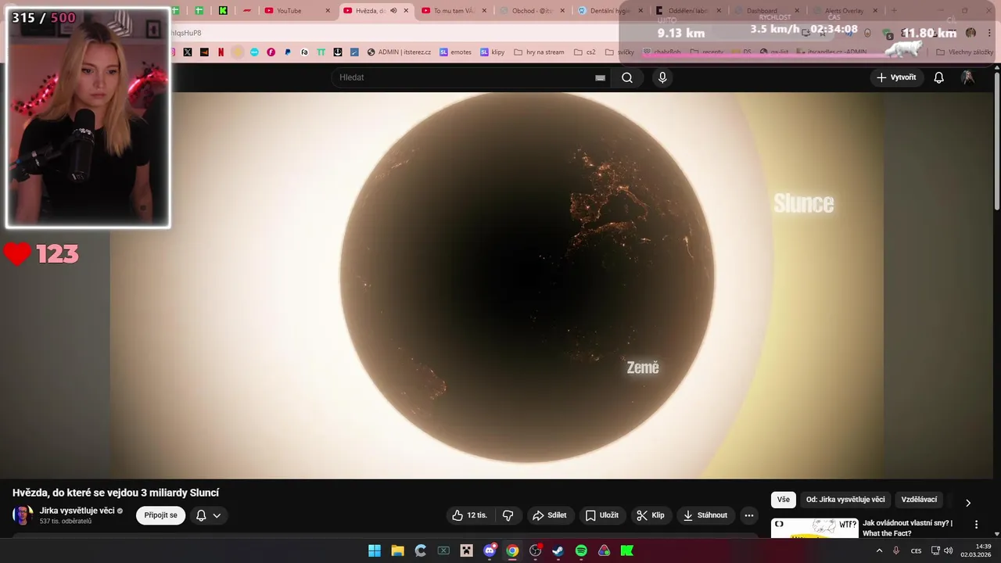
Task: Switch to the Dentální hygiena tab
Action: coord(610,10)
